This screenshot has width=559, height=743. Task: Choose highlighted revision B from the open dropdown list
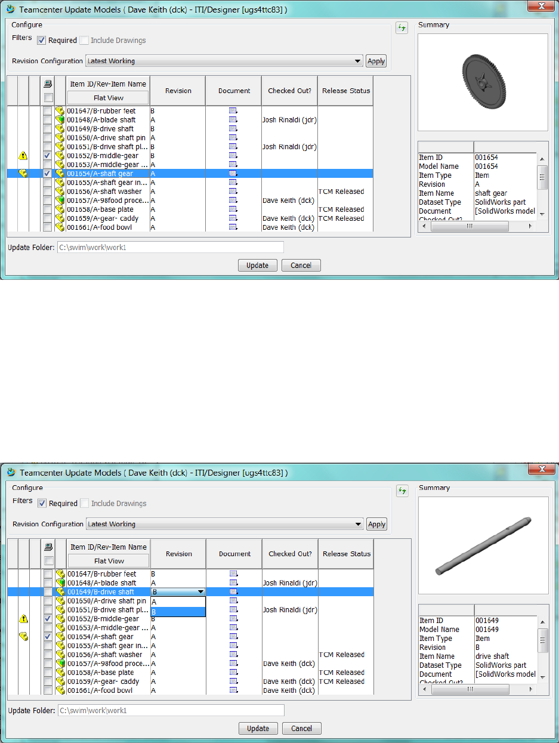(178, 612)
